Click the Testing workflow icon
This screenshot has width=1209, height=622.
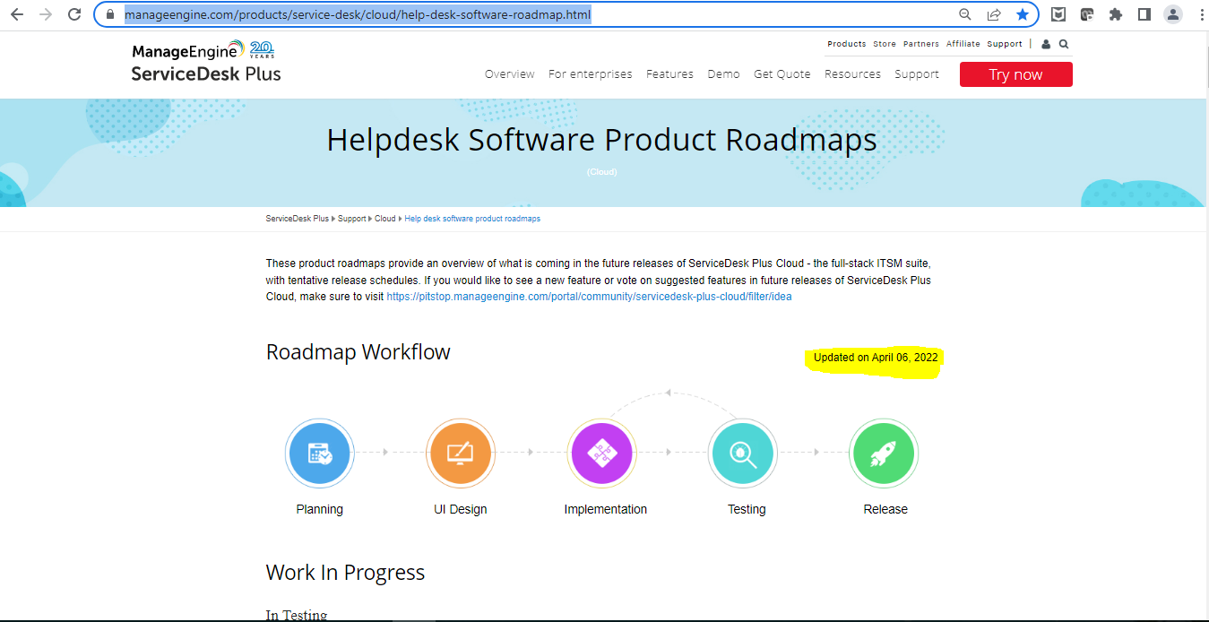pyautogui.click(x=742, y=453)
